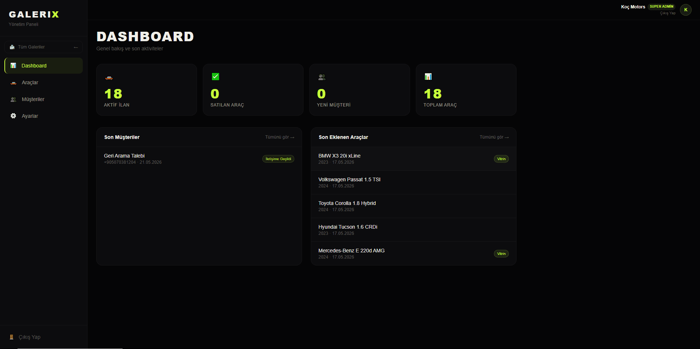
Task: Open the Tüm Galeriler gallery selector dropdown
Action: (43, 47)
